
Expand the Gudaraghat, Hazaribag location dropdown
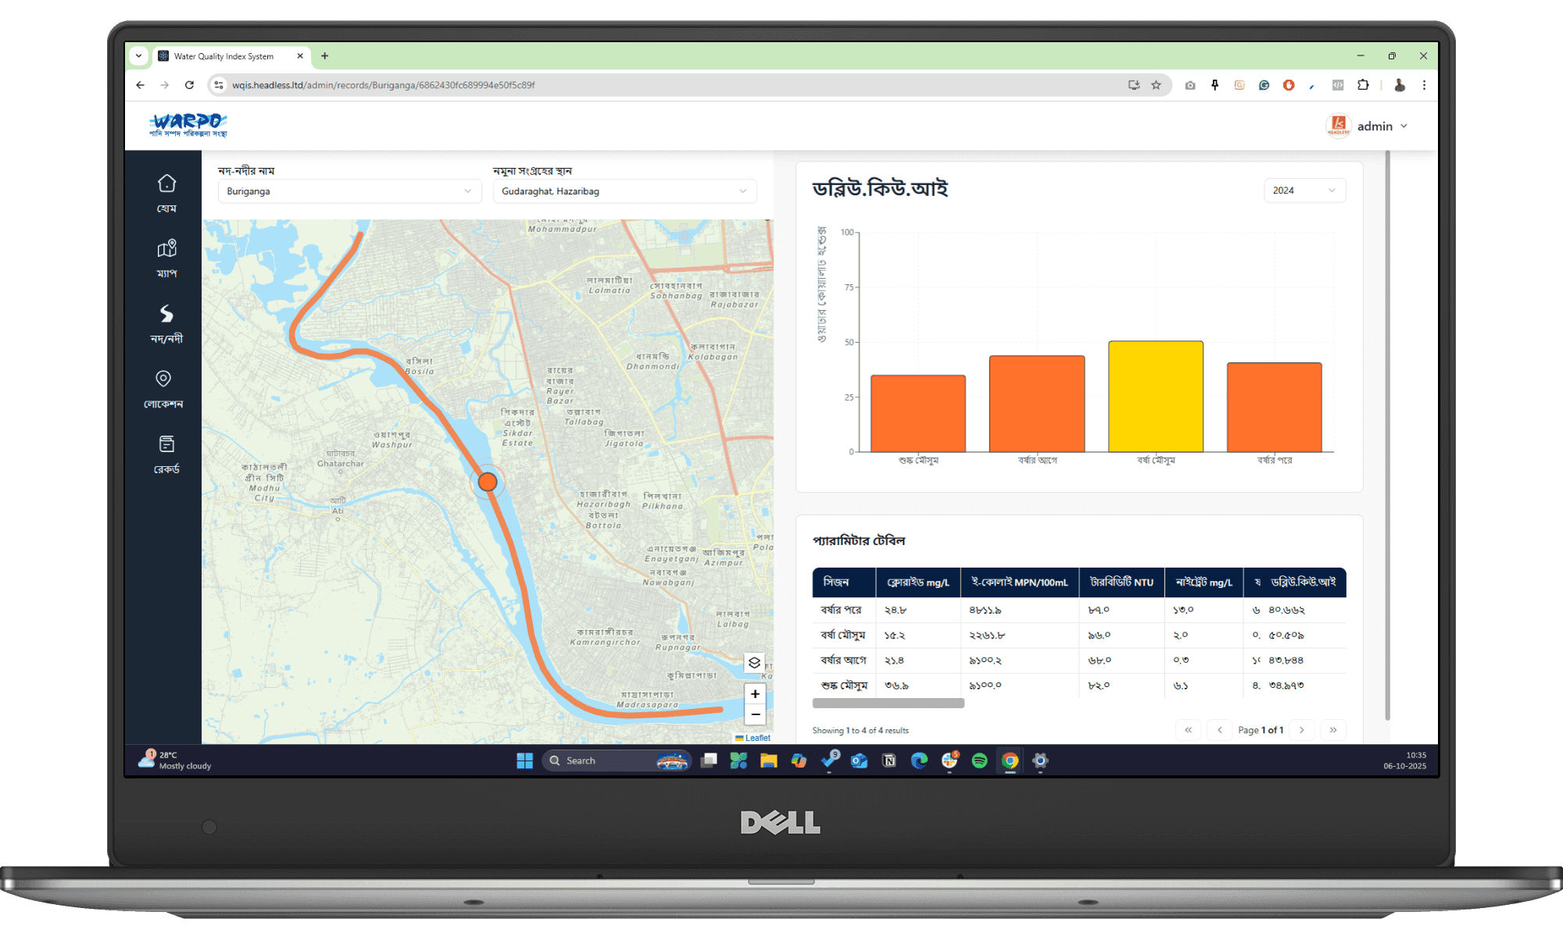click(624, 191)
